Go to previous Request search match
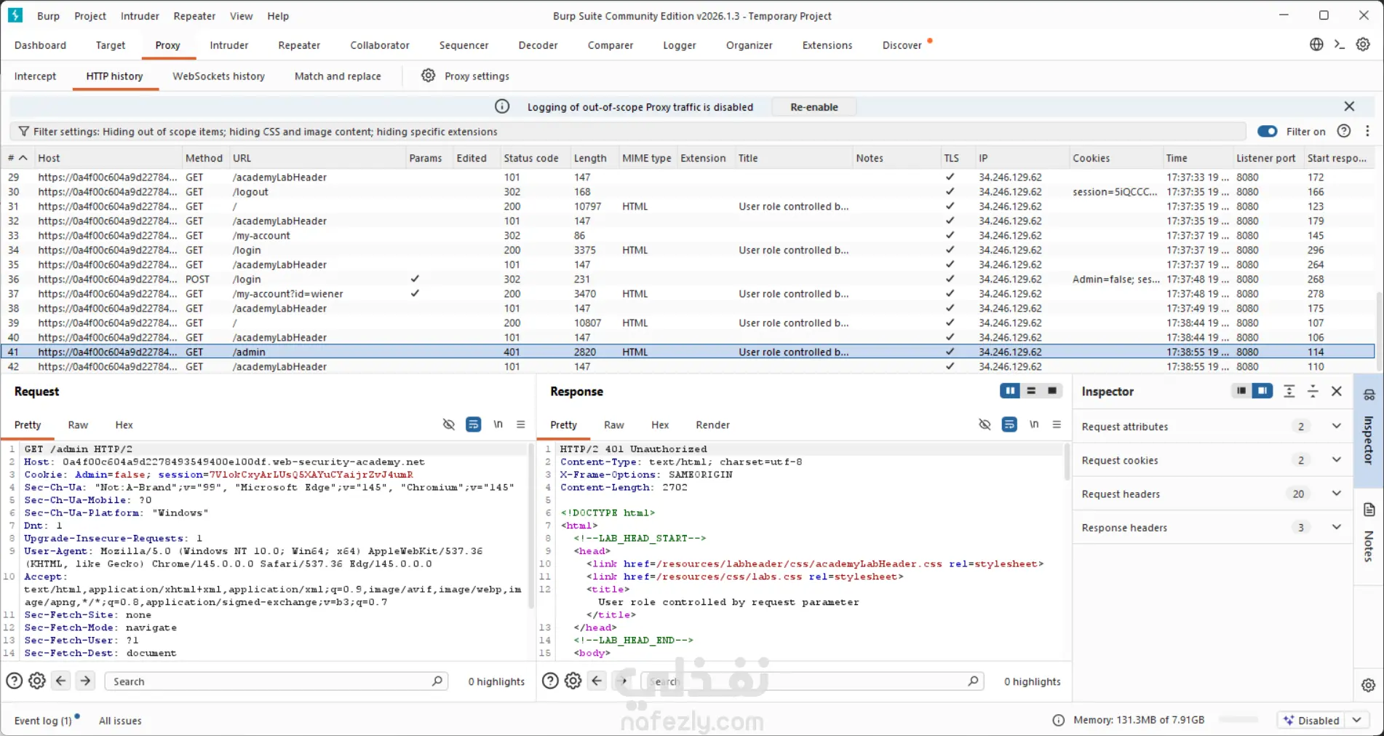 tap(61, 681)
